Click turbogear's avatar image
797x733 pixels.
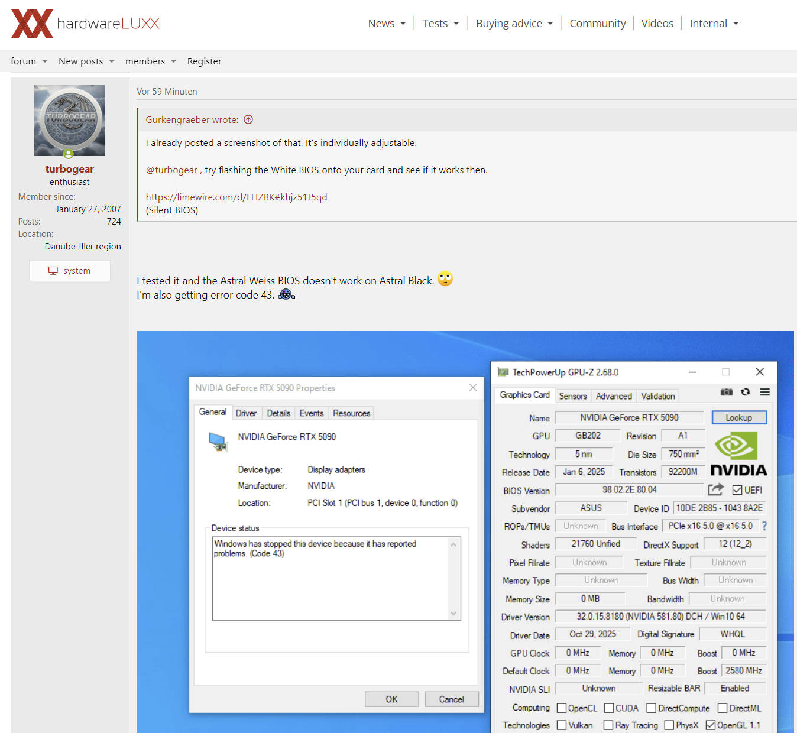point(70,121)
